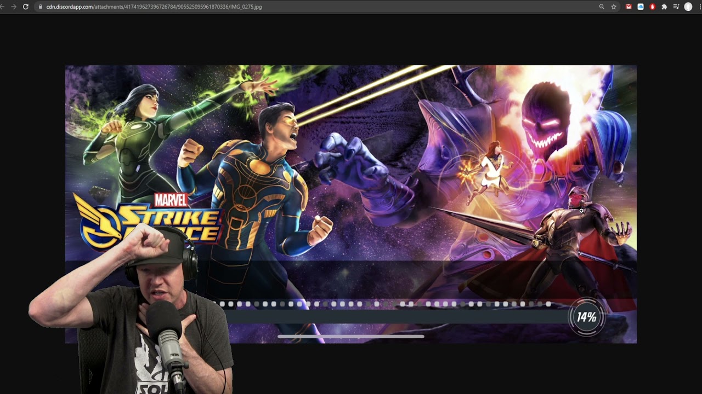702x394 pixels.
Task: Open the Extensions puzzle piece menu
Action: [664, 7]
